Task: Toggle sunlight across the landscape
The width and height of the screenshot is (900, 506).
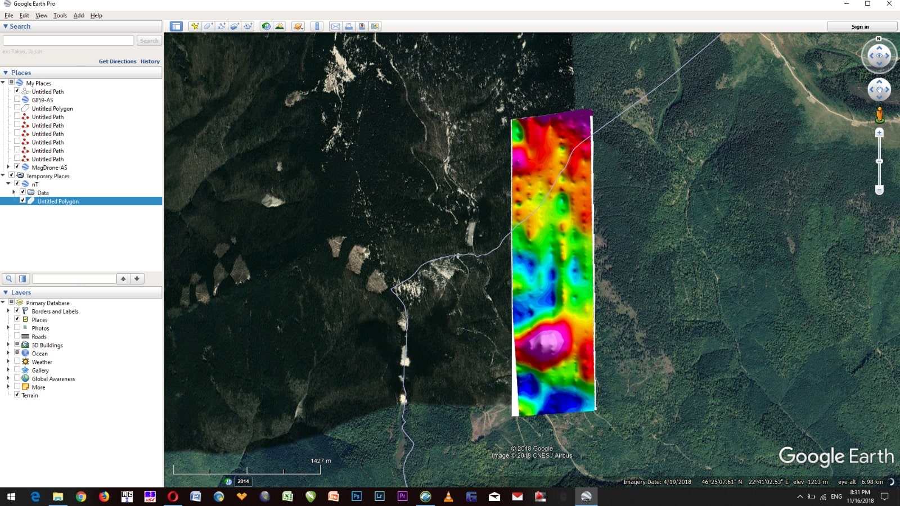Action: coord(280,26)
